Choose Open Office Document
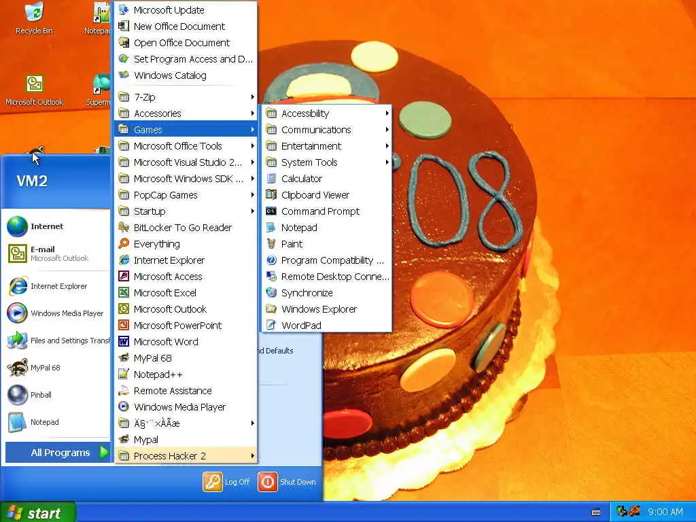 [x=186, y=43]
